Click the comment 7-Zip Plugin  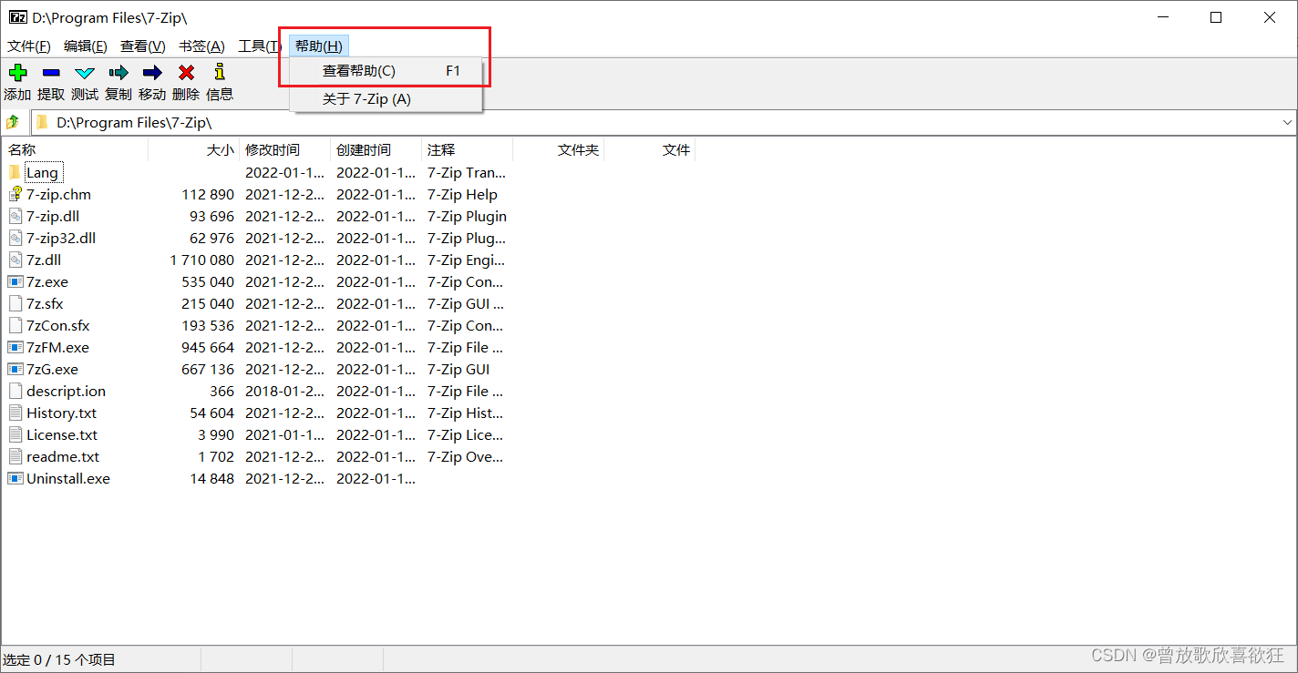pyautogui.click(x=467, y=216)
